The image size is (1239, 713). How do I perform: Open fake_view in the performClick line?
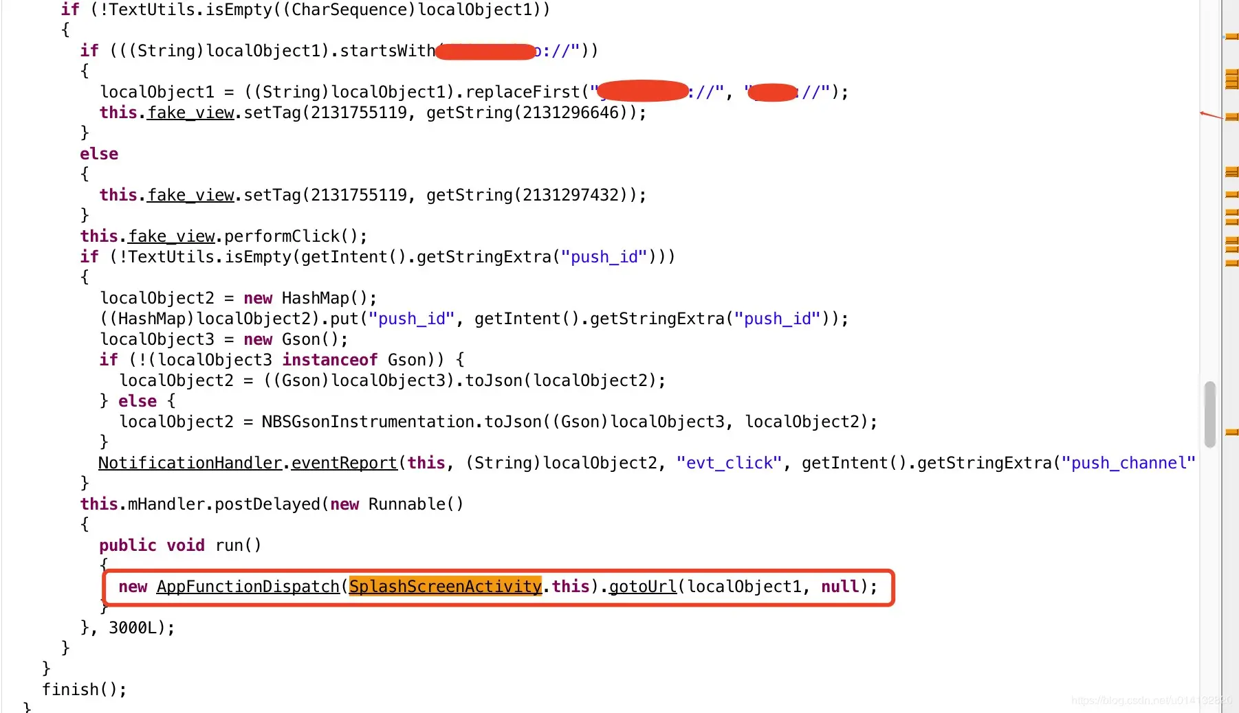point(171,236)
